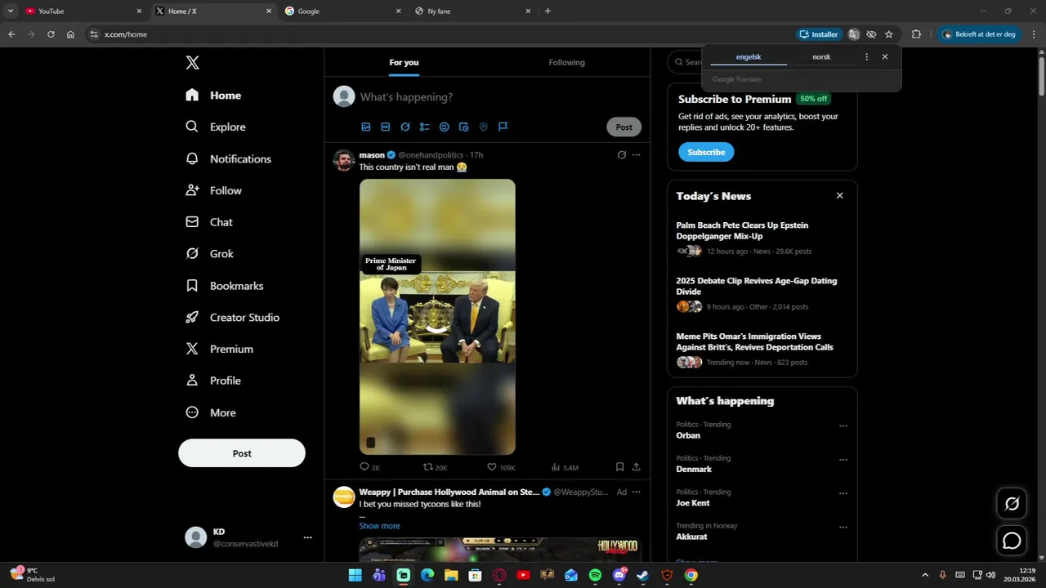
Task: Open options for Joe Kent trend
Action: click(843, 493)
